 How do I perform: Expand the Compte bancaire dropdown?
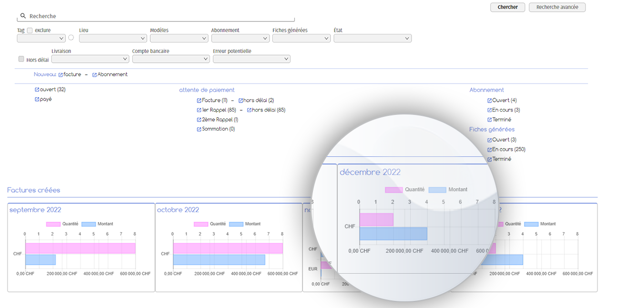[171, 59]
